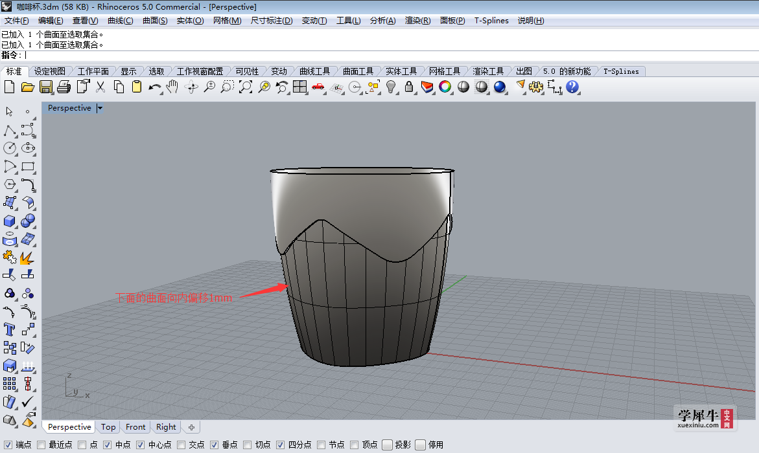The height and width of the screenshot is (453, 759).
Task: Click the blue question mark help icon
Action: (x=572, y=87)
